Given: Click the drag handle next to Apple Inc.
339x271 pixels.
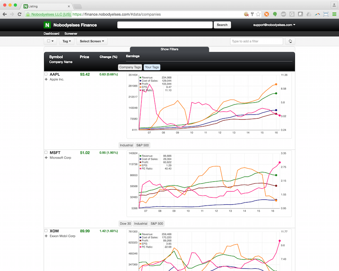Looking at the screenshot, I should point(46,79).
